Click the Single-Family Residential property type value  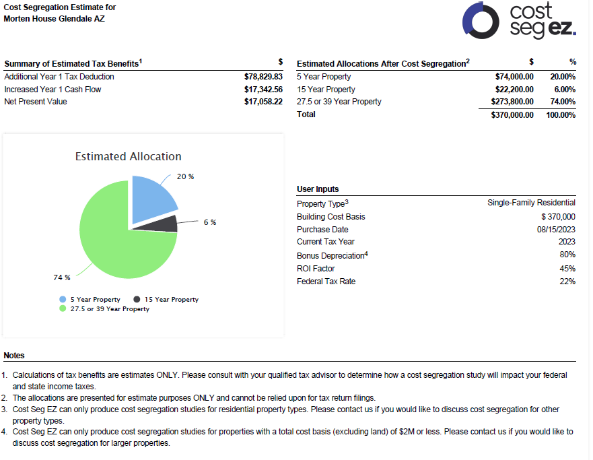(x=531, y=203)
